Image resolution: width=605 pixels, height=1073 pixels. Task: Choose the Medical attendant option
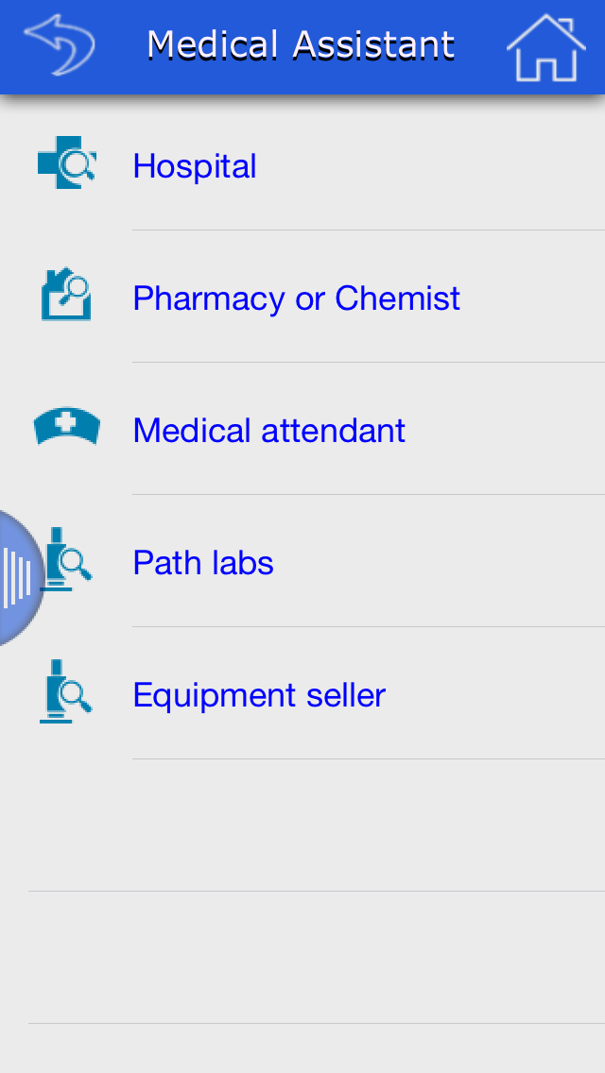(302, 429)
